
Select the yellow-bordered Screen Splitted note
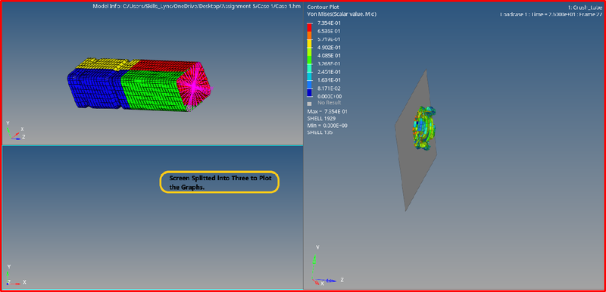point(219,182)
